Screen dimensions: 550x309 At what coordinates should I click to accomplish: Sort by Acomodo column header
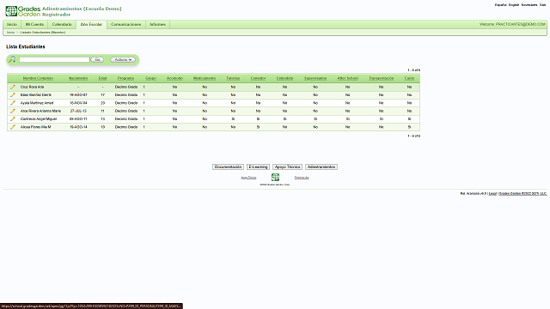[174, 78]
